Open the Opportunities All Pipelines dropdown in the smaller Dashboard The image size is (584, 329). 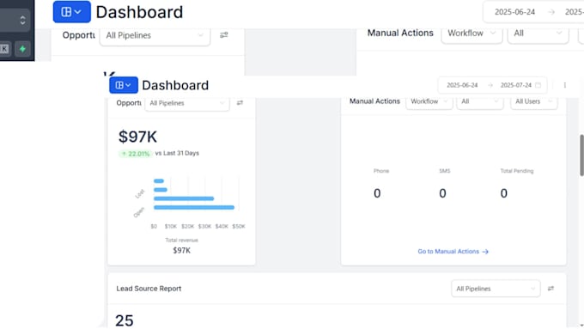187,103
